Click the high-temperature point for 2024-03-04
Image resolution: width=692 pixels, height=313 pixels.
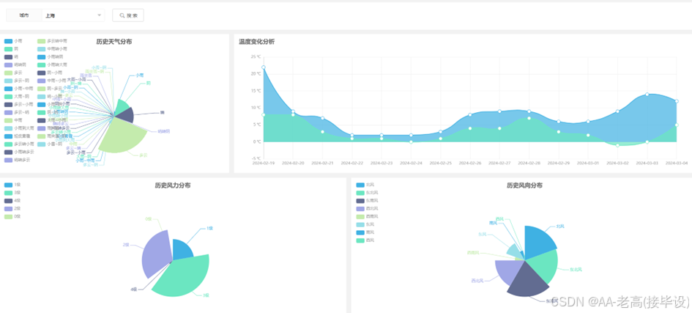677,101
